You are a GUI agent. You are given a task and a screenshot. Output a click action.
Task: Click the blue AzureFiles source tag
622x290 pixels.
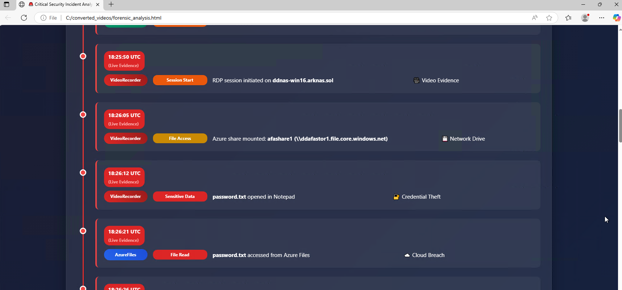click(126, 255)
